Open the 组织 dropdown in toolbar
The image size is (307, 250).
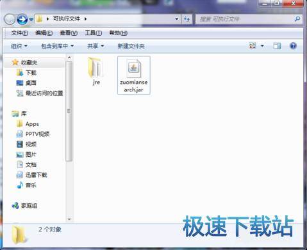[19, 46]
